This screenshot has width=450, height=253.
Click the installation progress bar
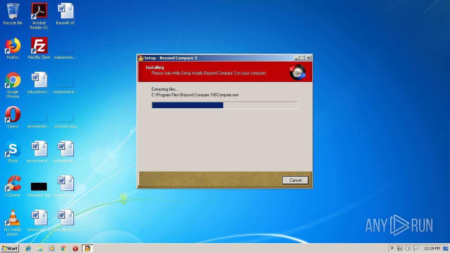(x=225, y=105)
